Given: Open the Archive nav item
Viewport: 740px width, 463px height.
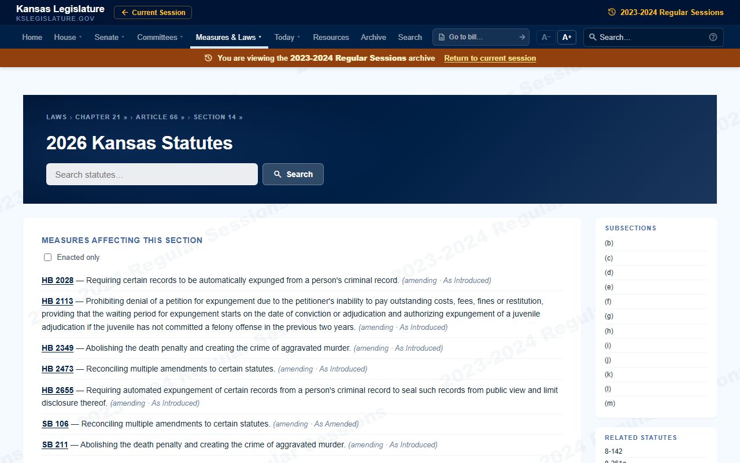Looking at the screenshot, I should pyautogui.click(x=373, y=37).
